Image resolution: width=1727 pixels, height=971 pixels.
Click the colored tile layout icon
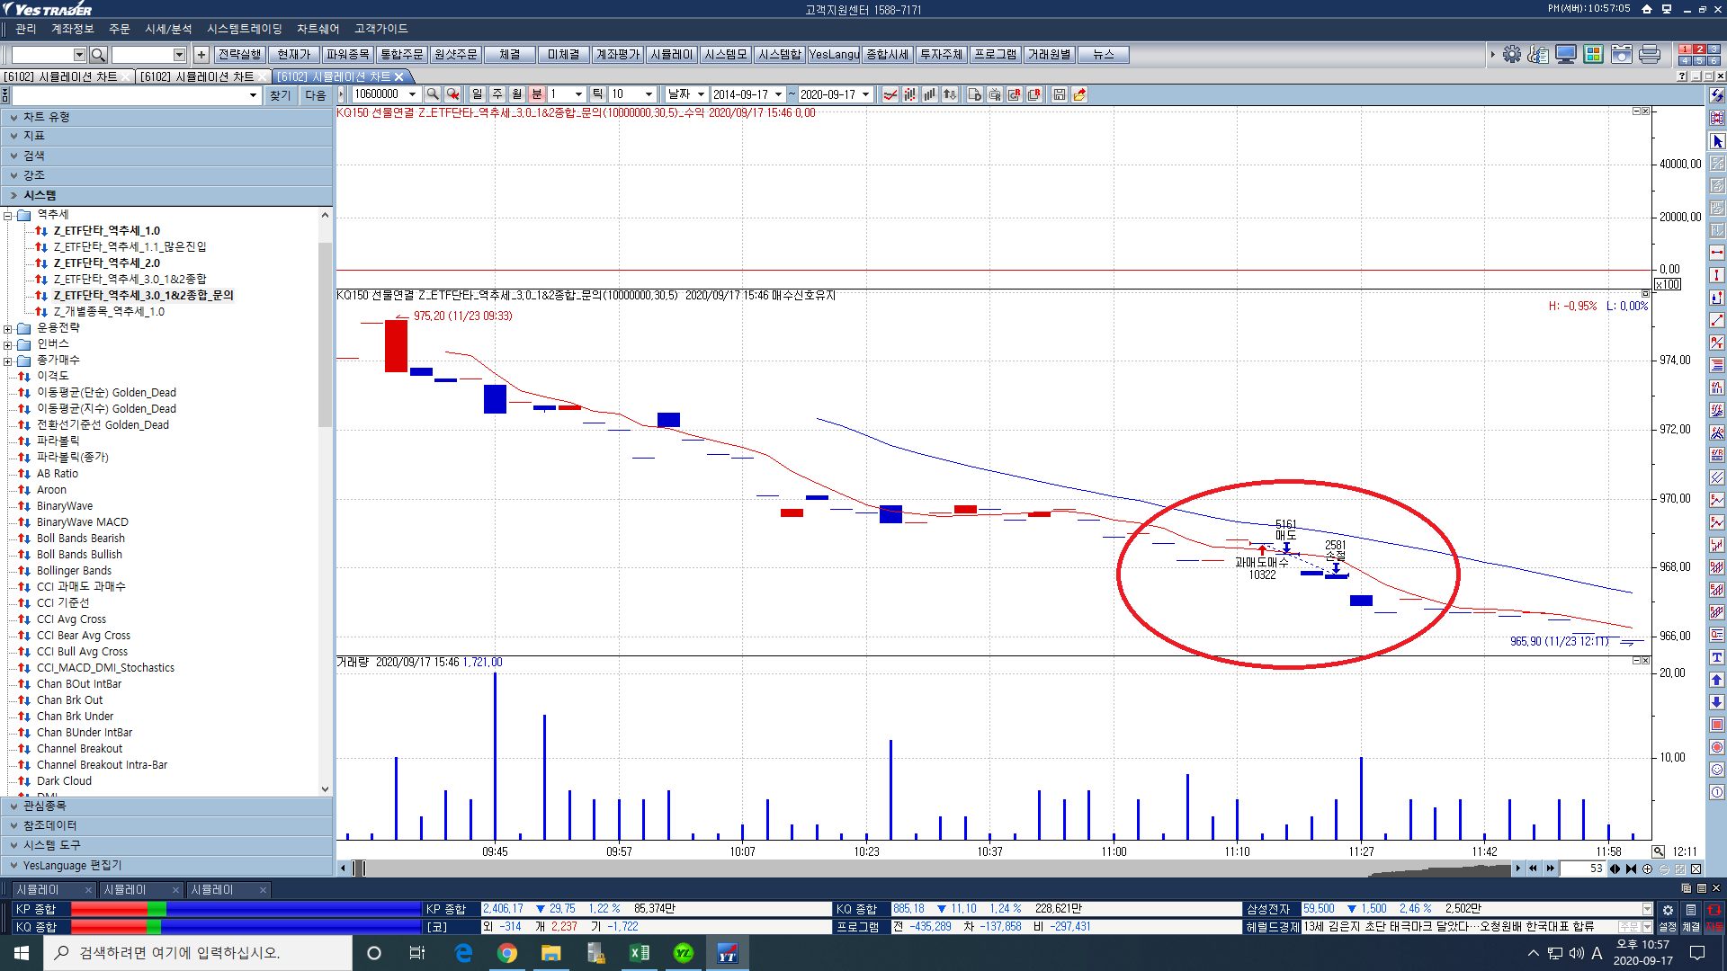click(x=1593, y=55)
